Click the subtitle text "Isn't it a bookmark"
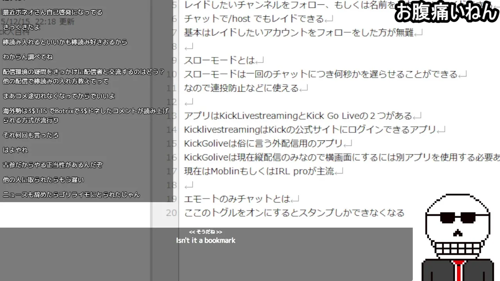Image resolution: width=500 pixels, height=281 pixels. [206, 241]
